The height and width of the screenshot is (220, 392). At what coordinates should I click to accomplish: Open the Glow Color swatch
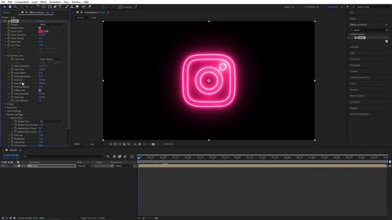(x=41, y=31)
